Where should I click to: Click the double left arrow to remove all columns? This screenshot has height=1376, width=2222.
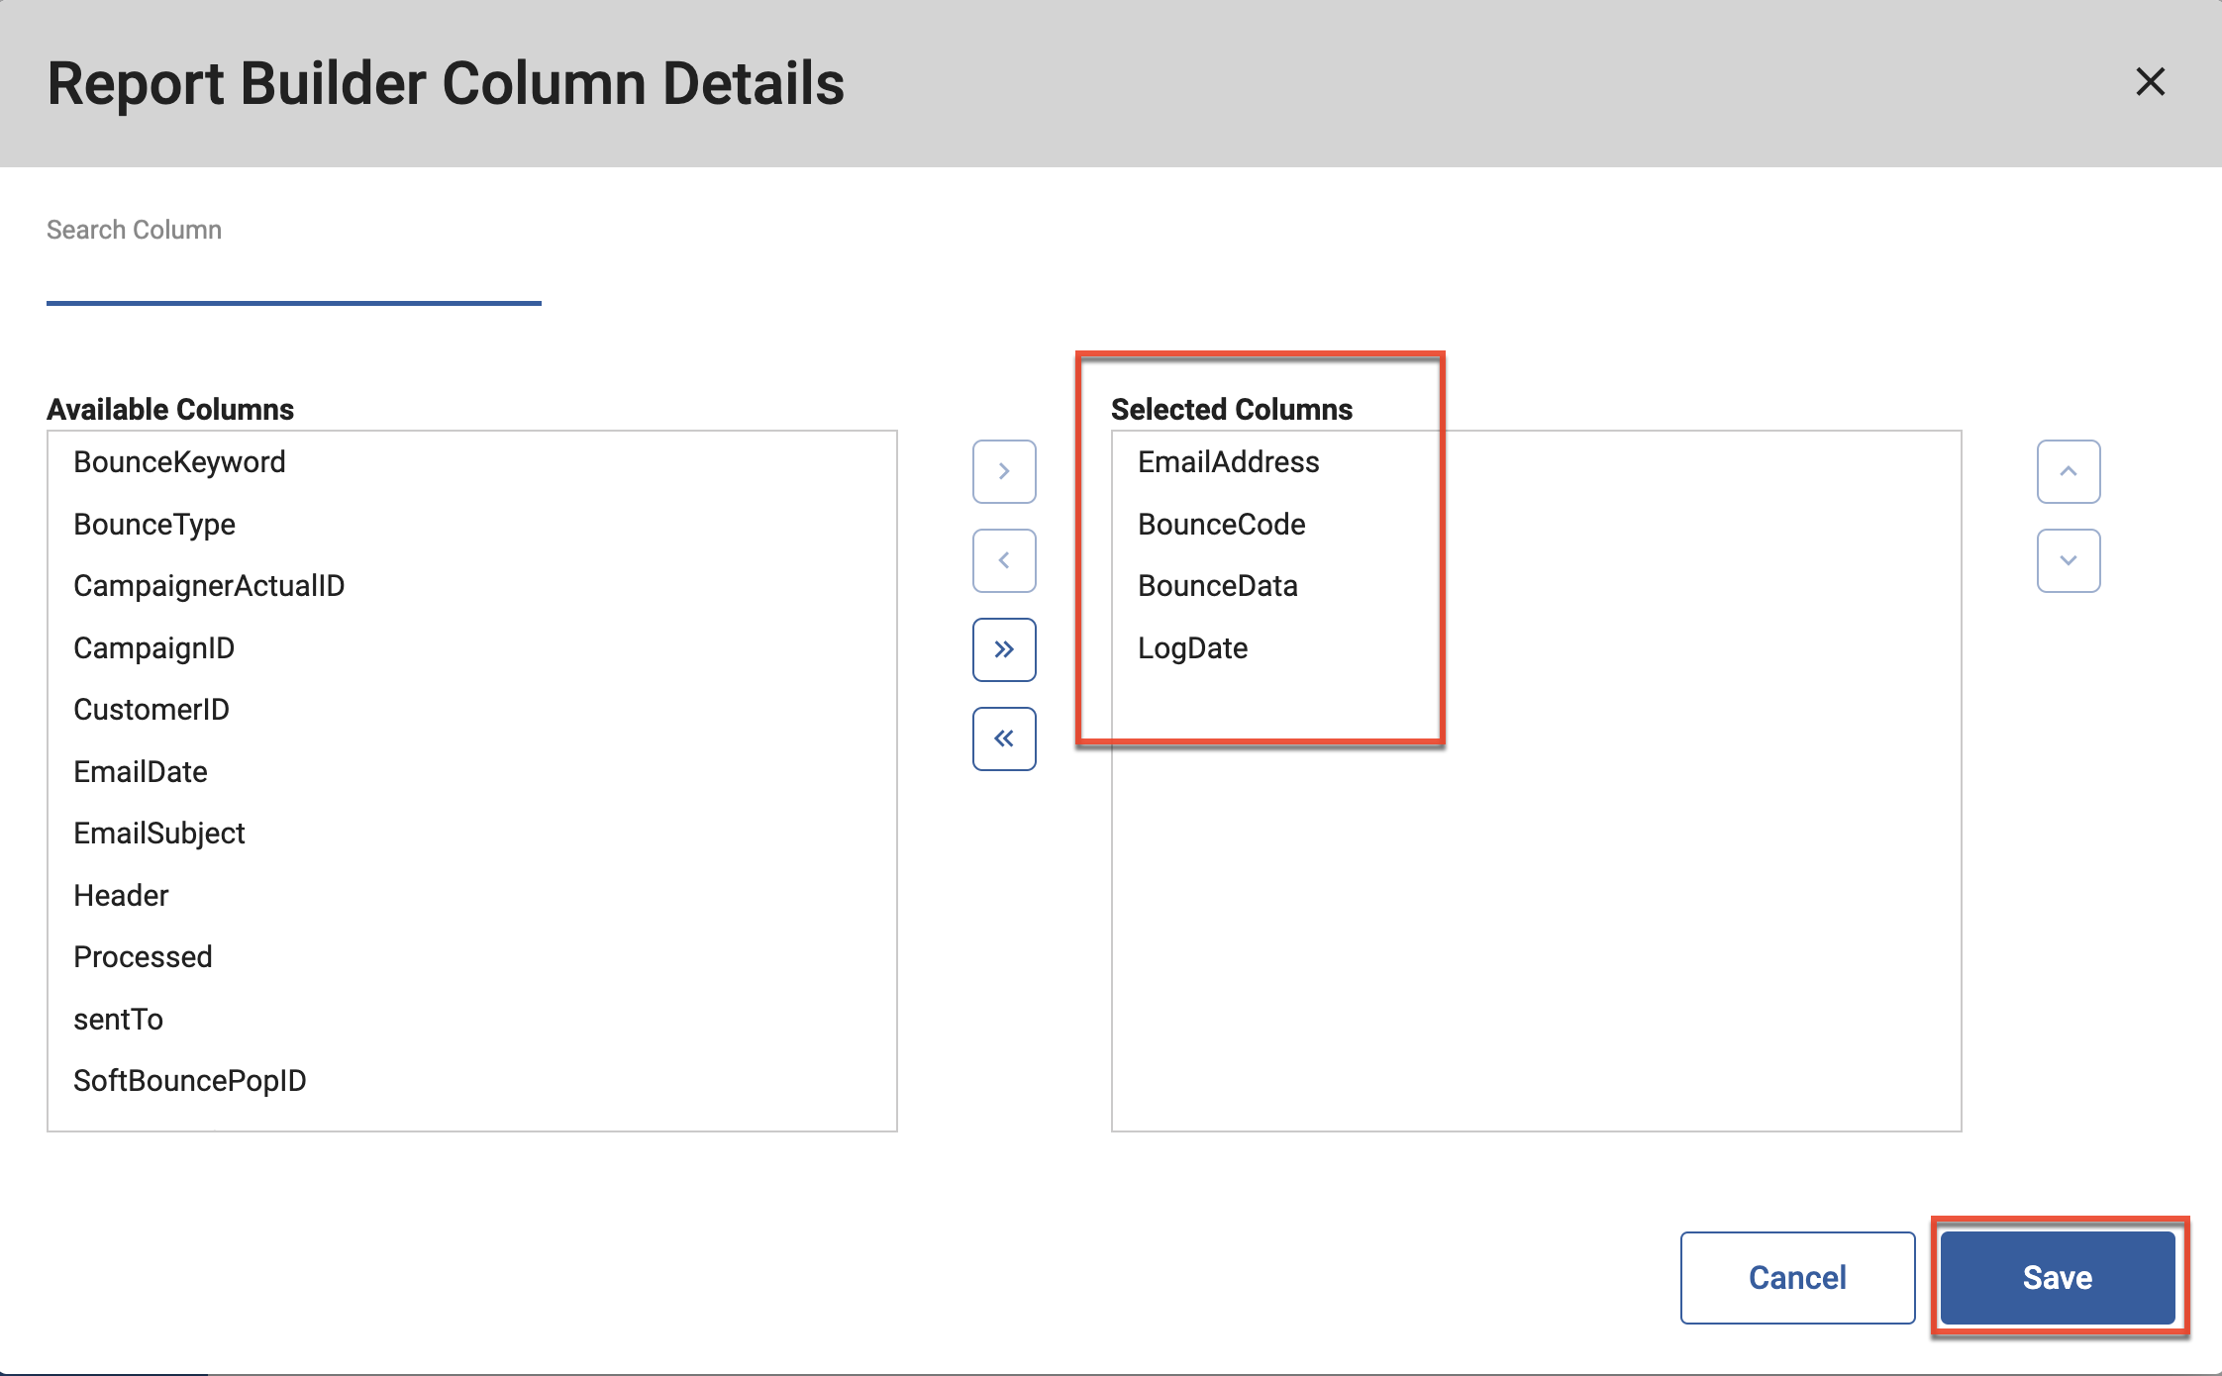[1003, 738]
